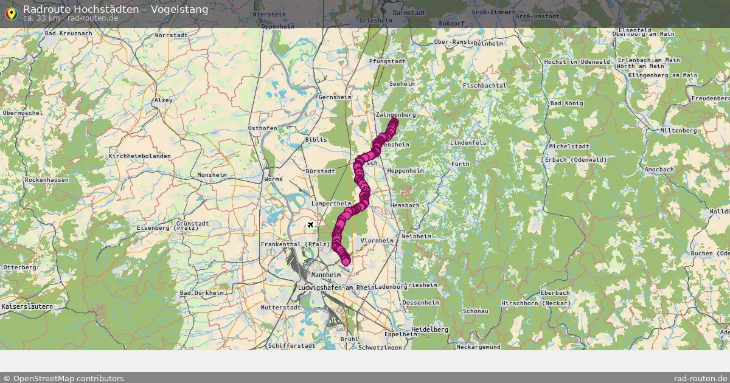Click the Viernheim town label
Viewport: 730px width, 383px height.
click(x=377, y=241)
